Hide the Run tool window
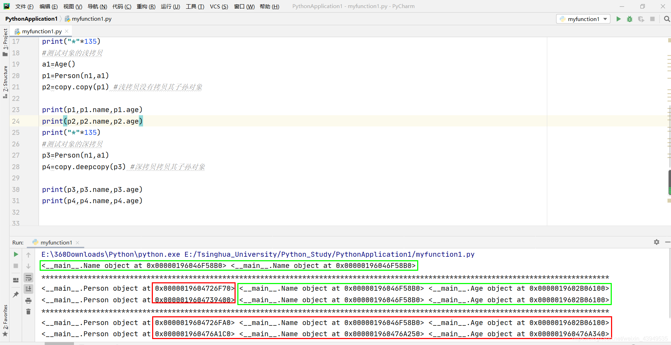Image resolution: width=671 pixels, height=345 pixels. (x=667, y=242)
